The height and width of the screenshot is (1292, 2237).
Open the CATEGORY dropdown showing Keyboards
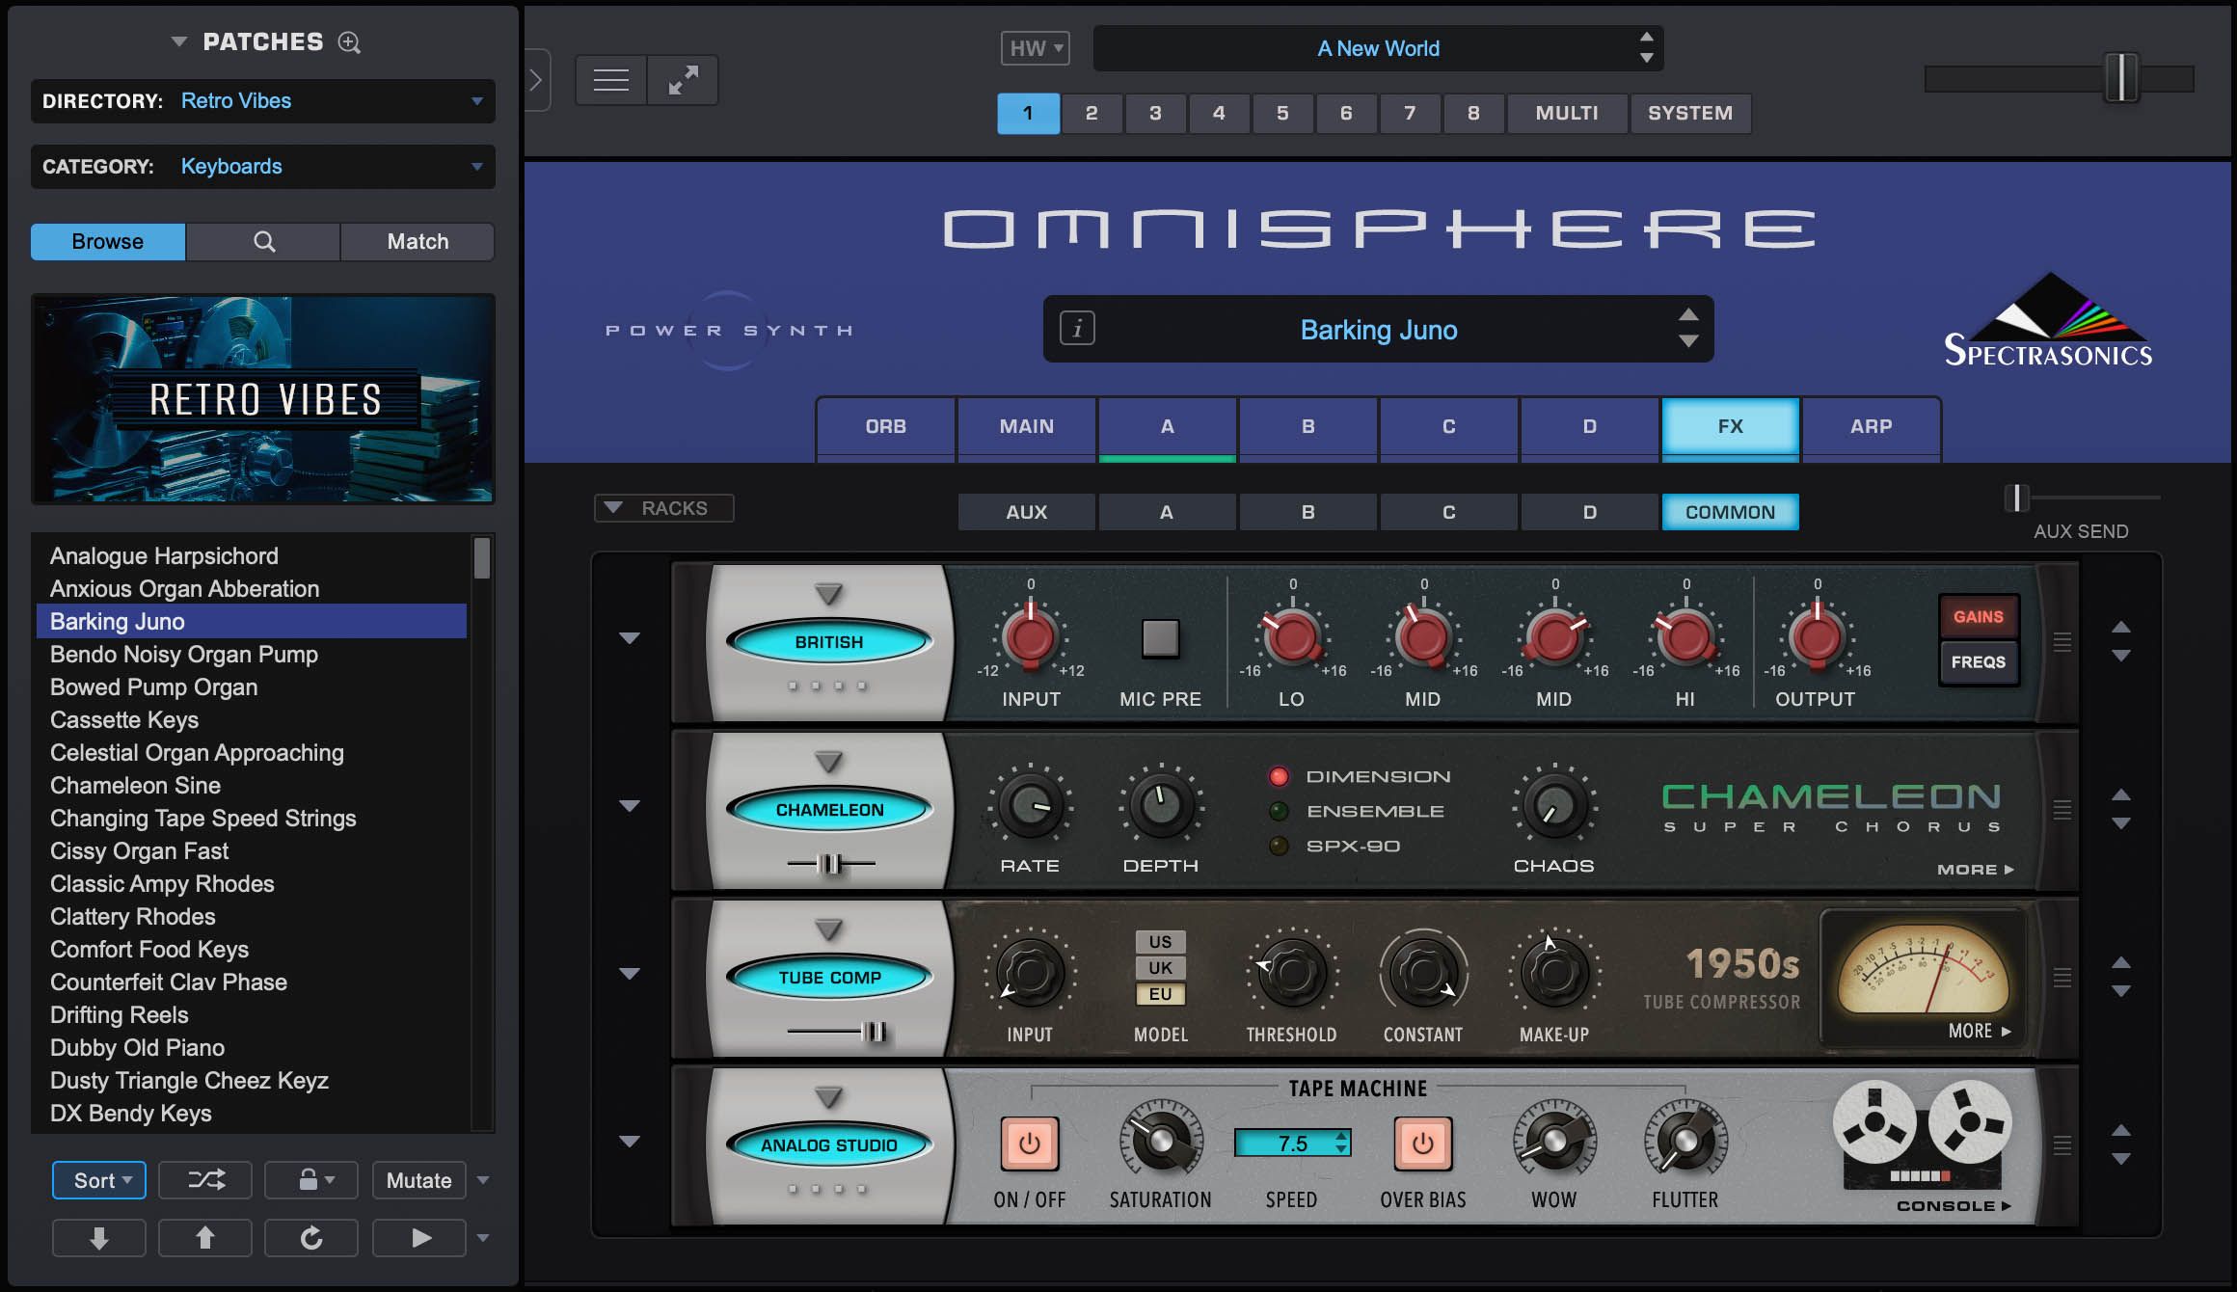coord(478,167)
